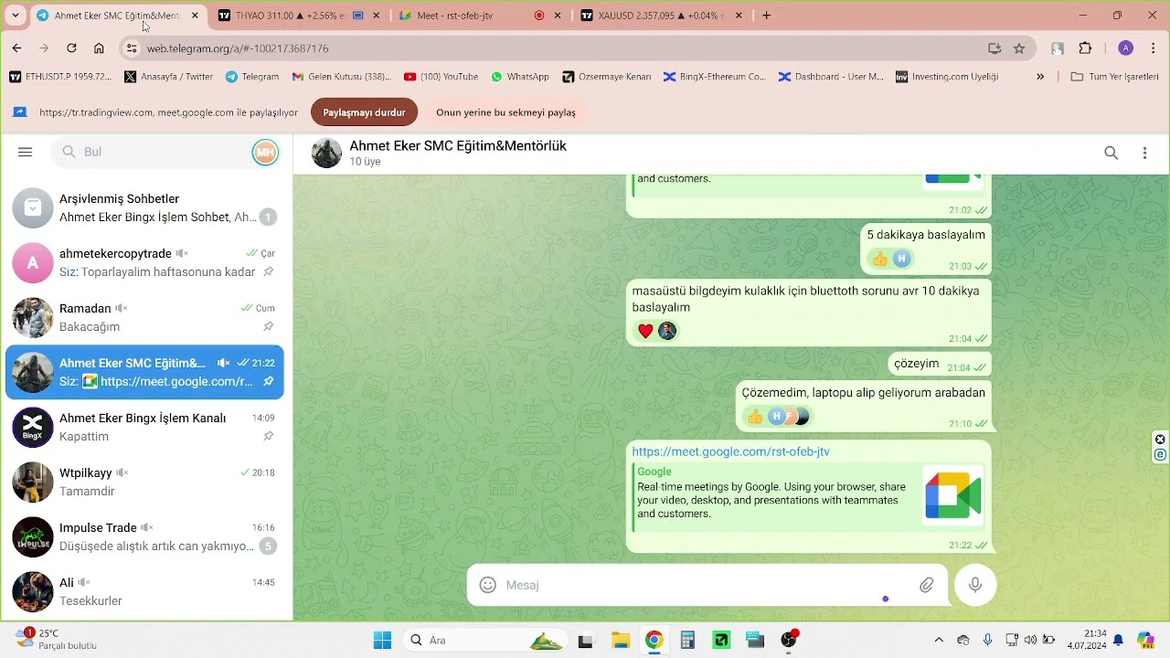This screenshot has height=658, width=1170.
Task: Expand the bookmarks bar overflow chevron
Action: pos(1040,77)
